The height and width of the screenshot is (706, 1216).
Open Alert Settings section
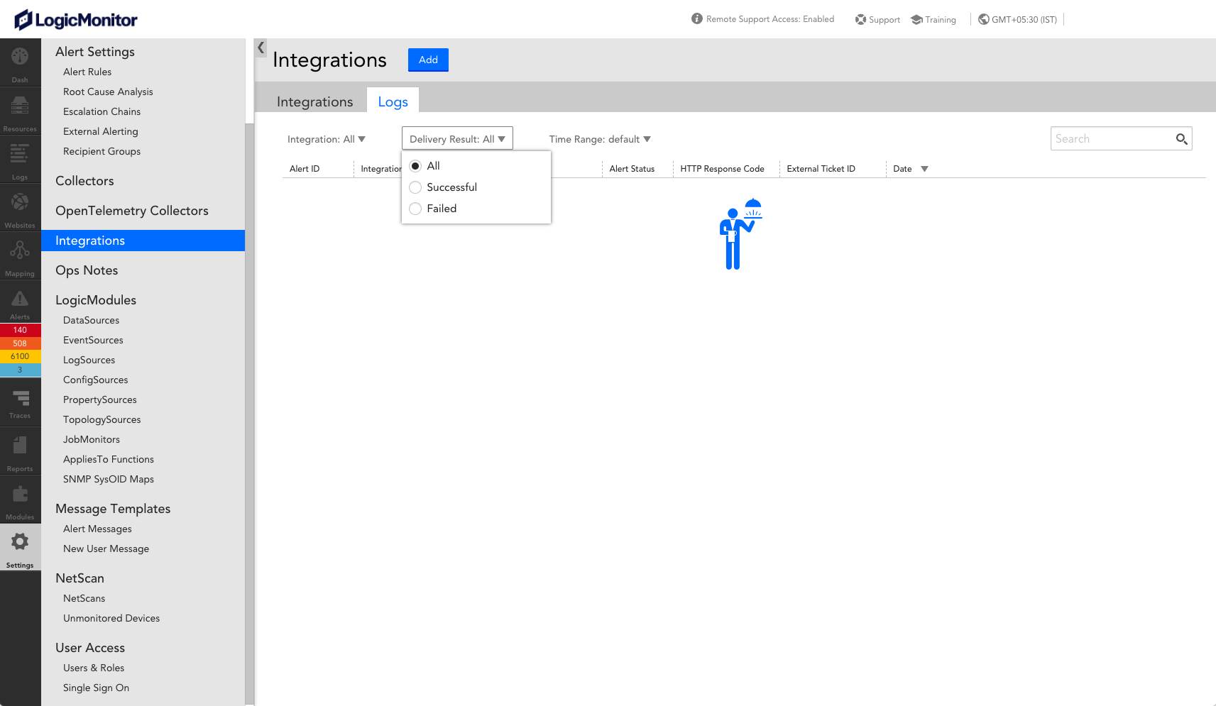[95, 52]
